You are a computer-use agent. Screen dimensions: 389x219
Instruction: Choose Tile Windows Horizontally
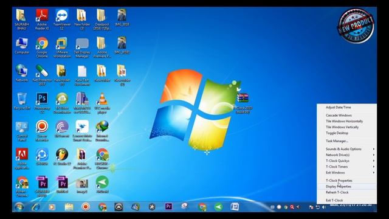(347, 121)
